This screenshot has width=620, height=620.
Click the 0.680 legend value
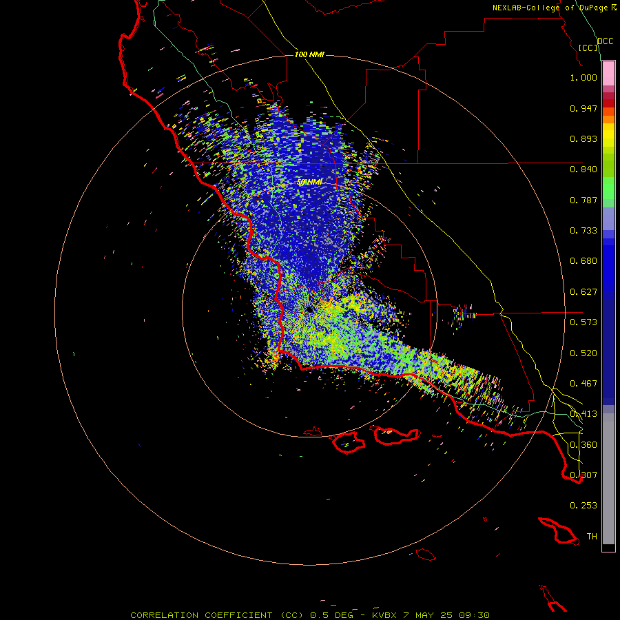(583, 261)
